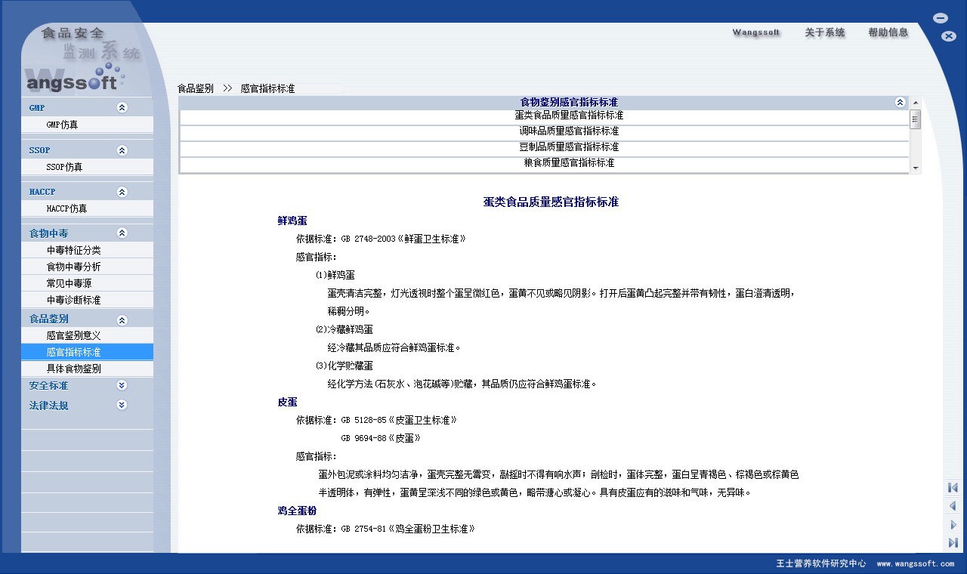Viewport: 967px width, 574px height.
Task: Open 帮助信息 top menu
Action: point(888,32)
